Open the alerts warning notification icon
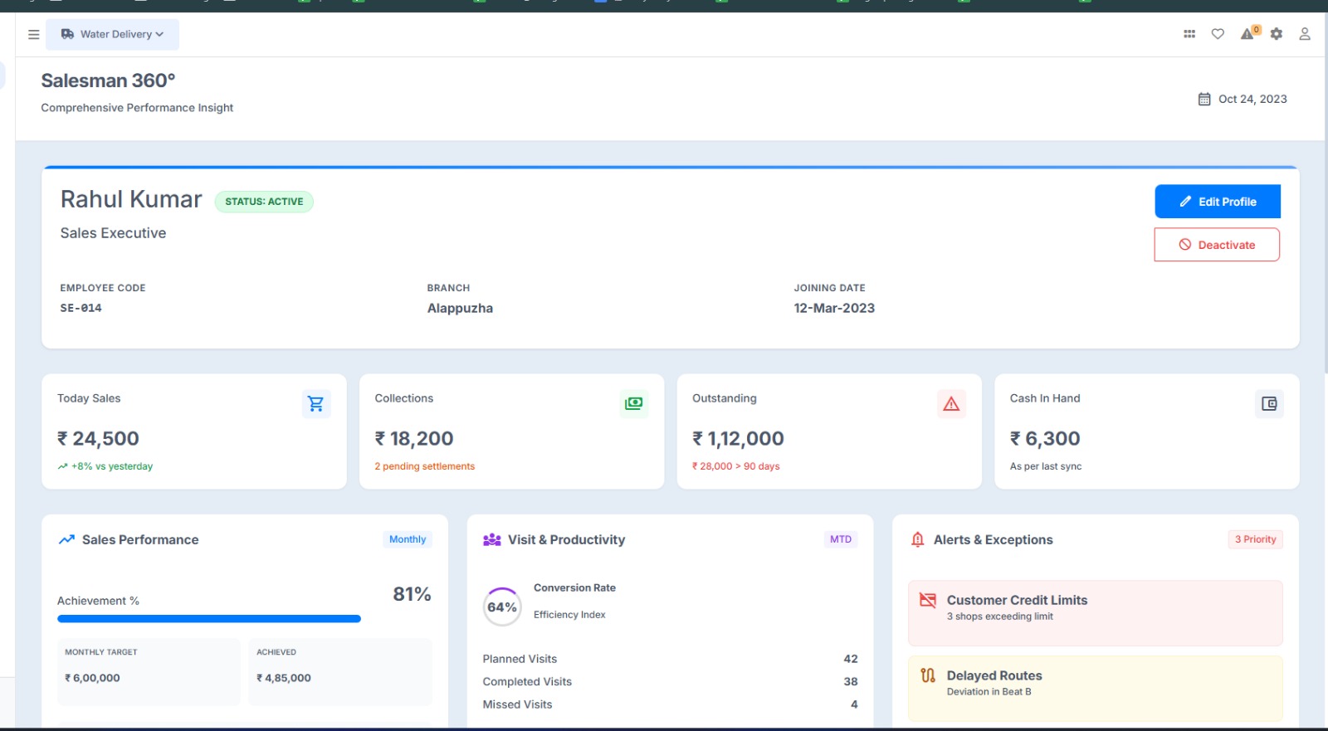This screenshot has width=1328, height=731. pos(1247,34)
